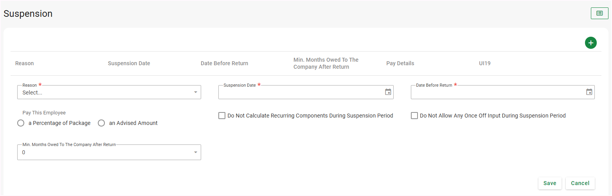Check Do Not Allow Any Once Off Input
Viewport: 612px width, 196px height.
coord(414,116)
